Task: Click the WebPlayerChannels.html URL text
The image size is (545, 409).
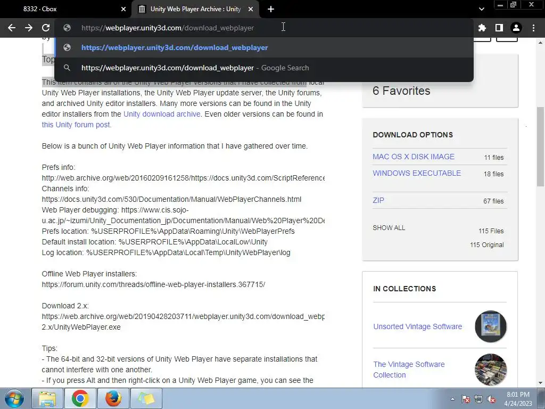Action: [171, 199]
